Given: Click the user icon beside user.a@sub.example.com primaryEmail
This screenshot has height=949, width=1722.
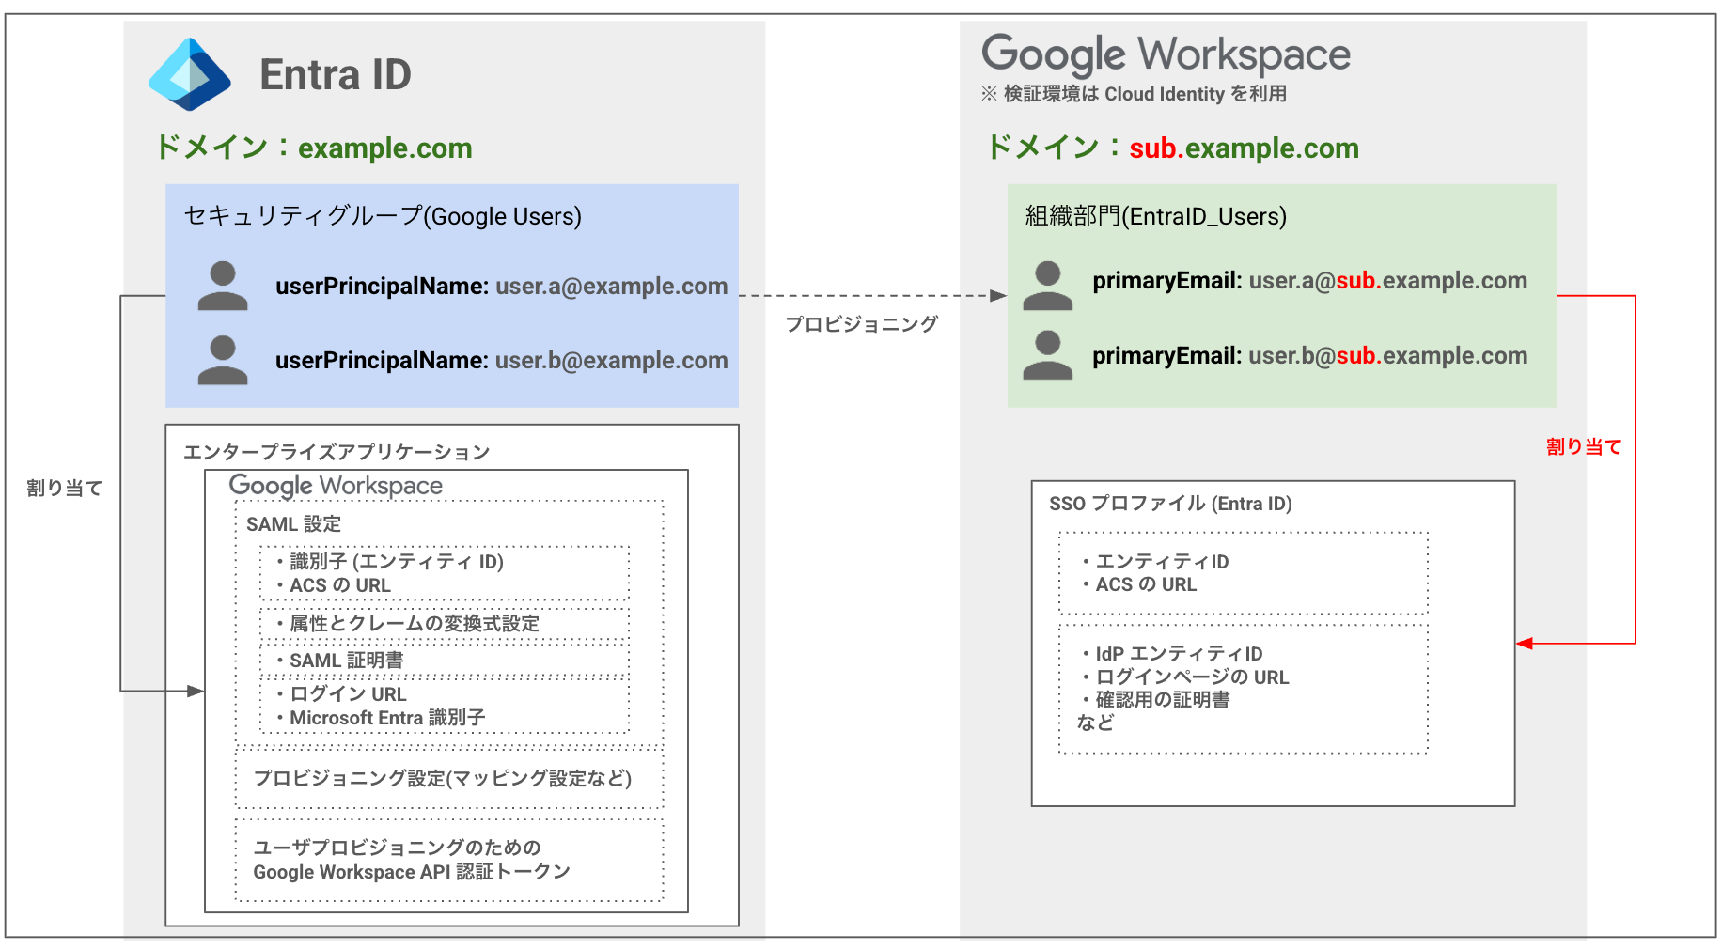Looking at the screenshot, I should (x=1047, y=286).
